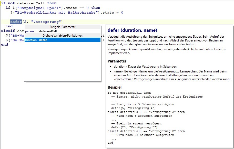Click the Beispiel heading in documentation

point(115,87)
